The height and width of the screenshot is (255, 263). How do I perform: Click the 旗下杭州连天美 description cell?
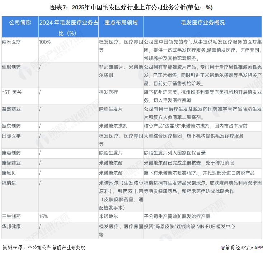[x=203, y=96]
